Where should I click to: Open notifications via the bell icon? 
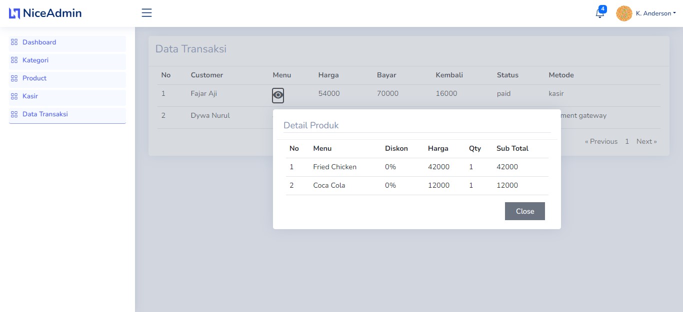[x=599, y=14]
